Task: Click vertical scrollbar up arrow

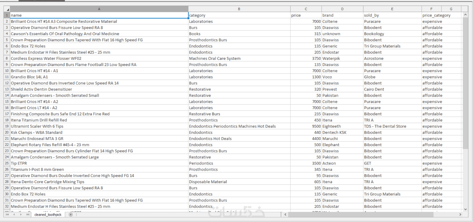Action: click(x=466, y=15)
